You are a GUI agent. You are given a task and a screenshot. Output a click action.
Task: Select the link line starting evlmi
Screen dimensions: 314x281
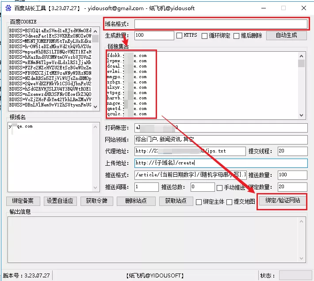coord(127,72)
